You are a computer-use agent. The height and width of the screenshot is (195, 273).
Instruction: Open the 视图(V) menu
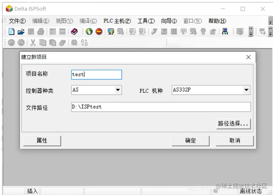pyautogui.click(x=64, y=21)
